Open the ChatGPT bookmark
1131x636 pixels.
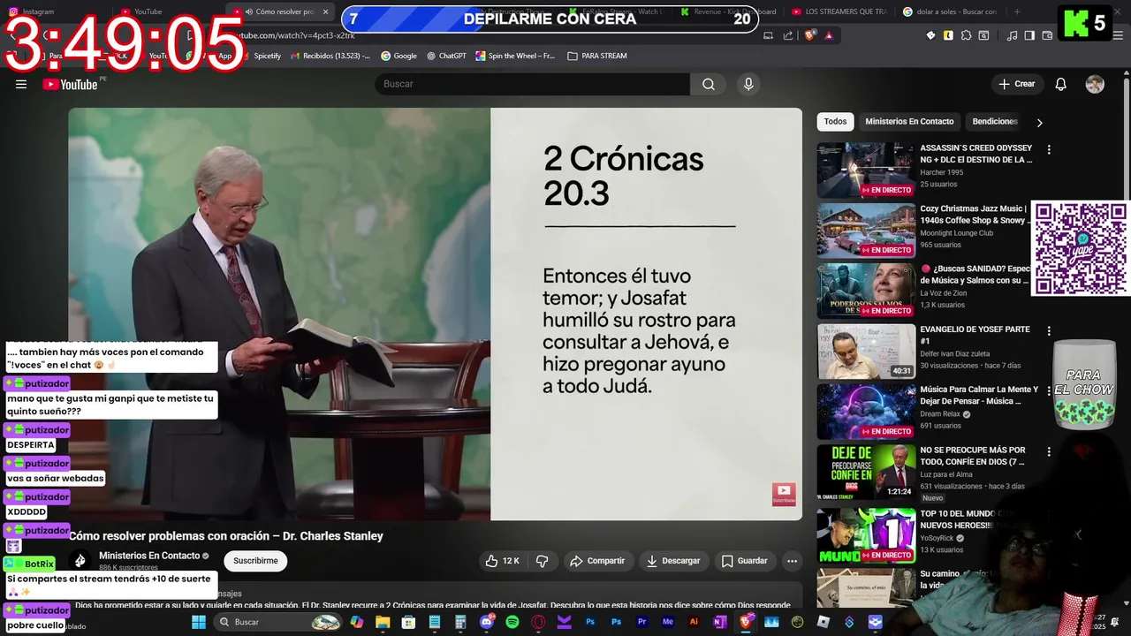pos(446,56)
